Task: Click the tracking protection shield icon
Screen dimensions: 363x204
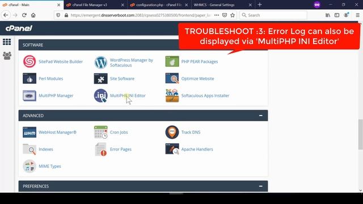Action: [x=58, y=15]
